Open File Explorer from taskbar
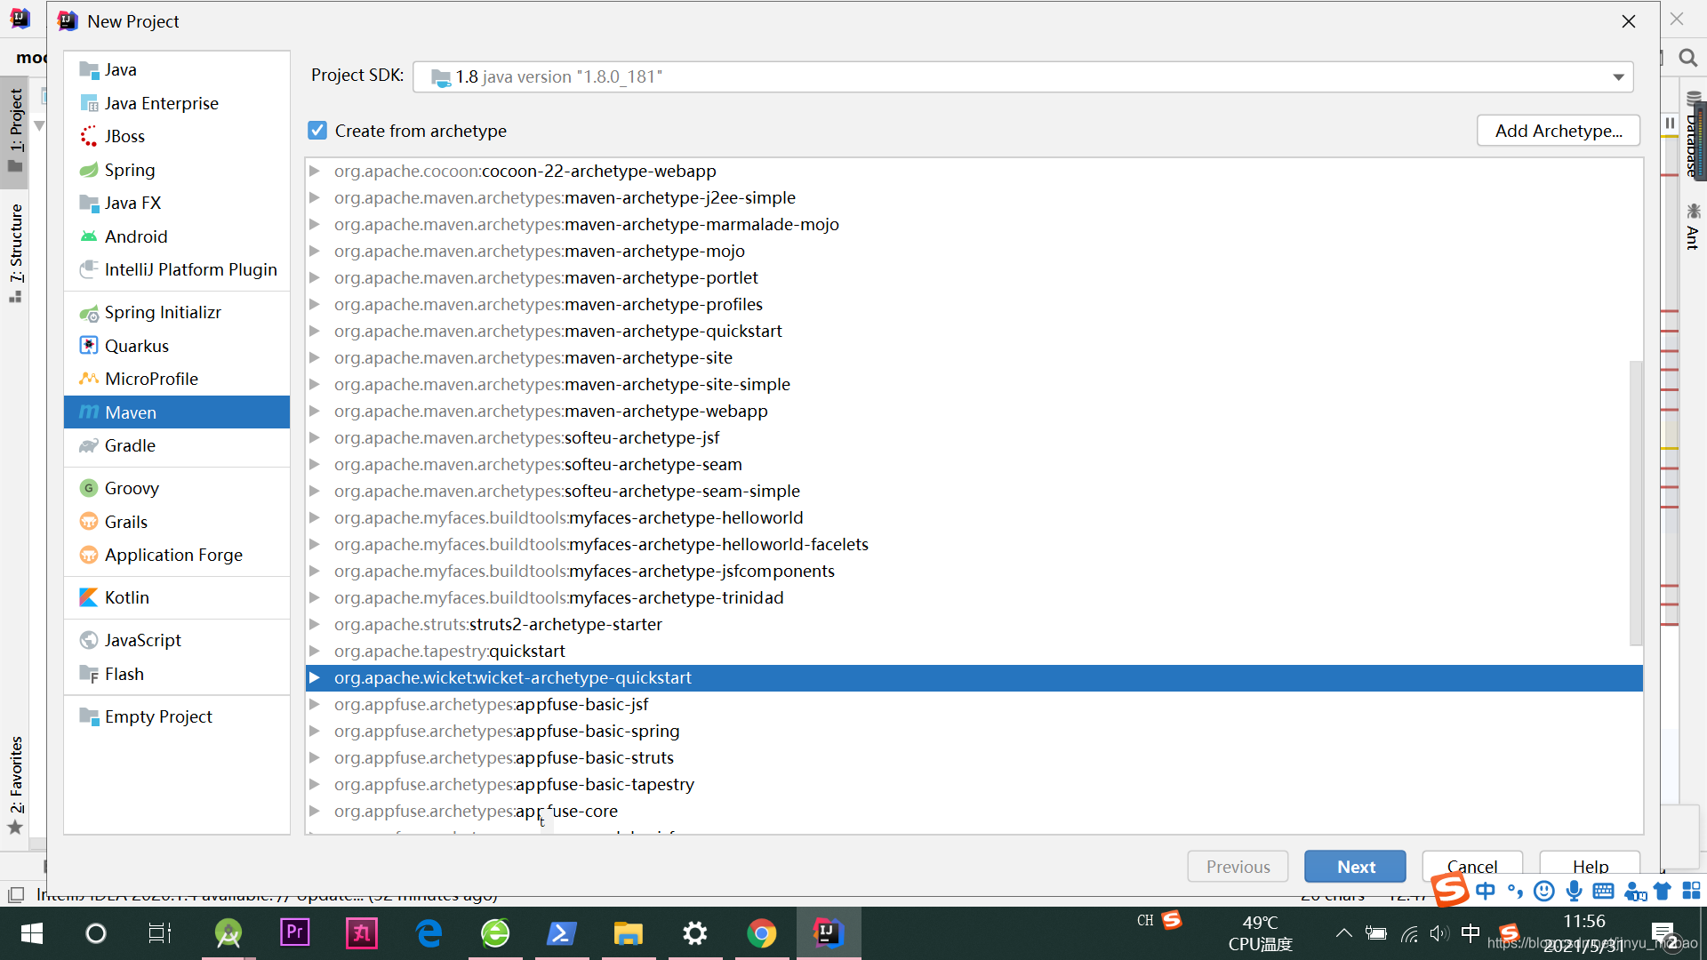This screenshot has width=1707, height=960. 628,933
